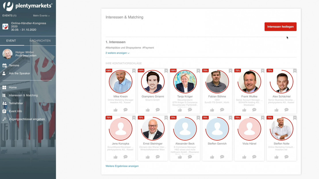The height and width of the screenshot is (179, 319).
Task: Open Tanja Kröger's profile photo
Action: click(x=185, y=82)
